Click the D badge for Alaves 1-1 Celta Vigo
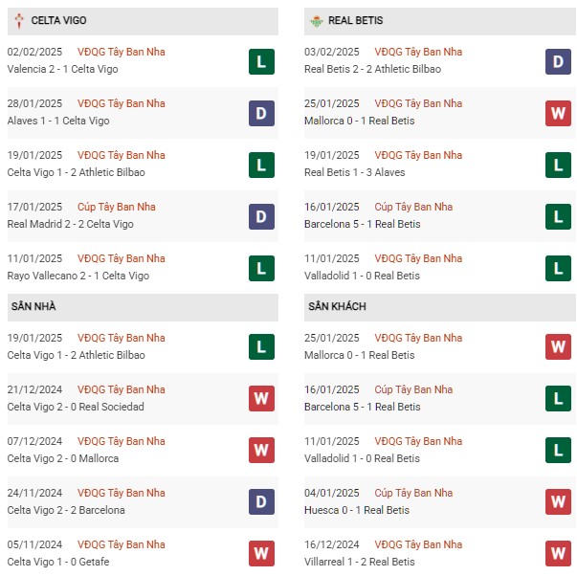The height and width of the screenshot is (576, 577). pyautogui.click(x=261, y=113)
